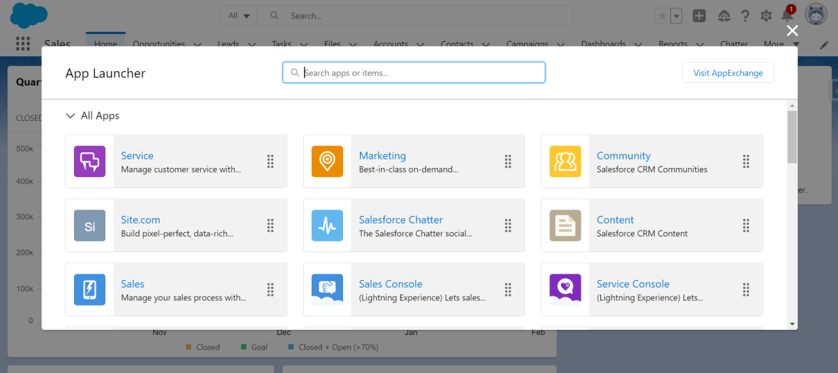838x373 pixels.
Task: Open the Trailhead guidance icon
Action: click(724, 16)
